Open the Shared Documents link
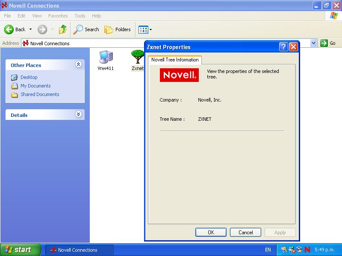 [x=40, y=94]
